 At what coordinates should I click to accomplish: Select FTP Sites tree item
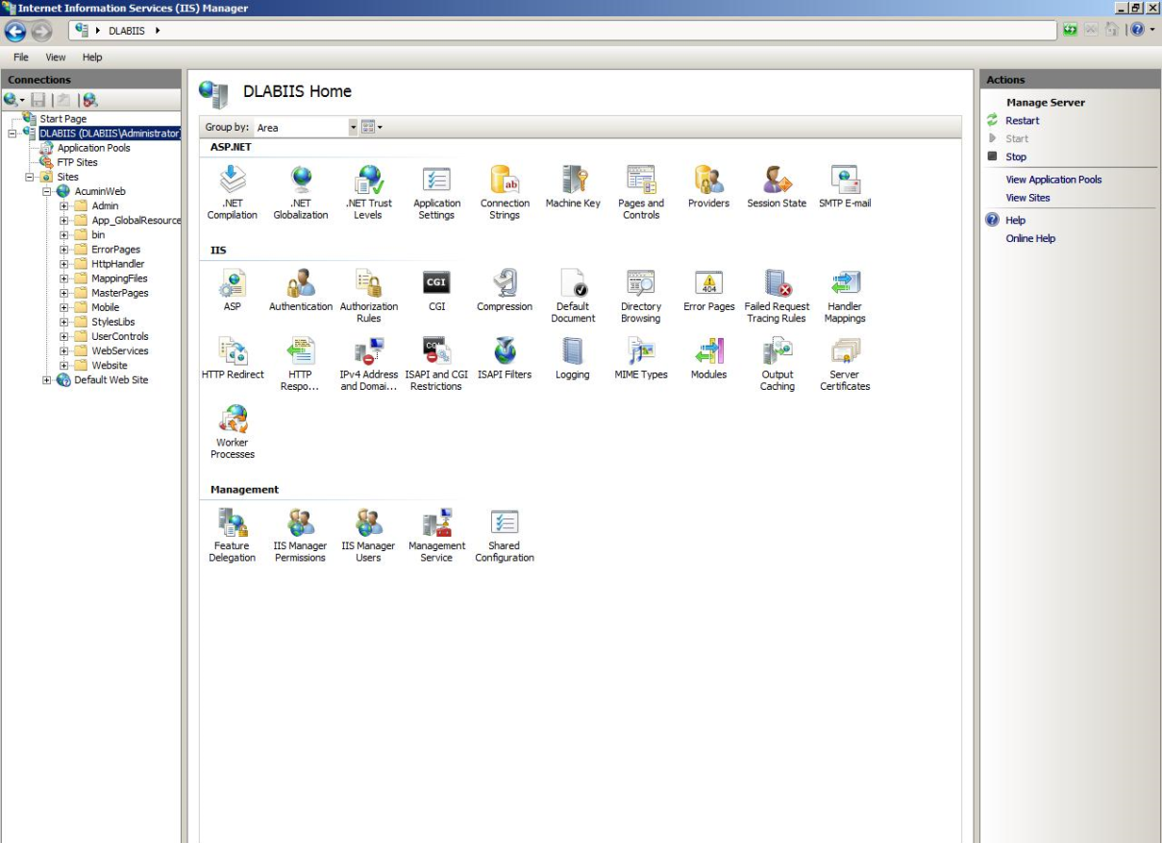point(77,162)
